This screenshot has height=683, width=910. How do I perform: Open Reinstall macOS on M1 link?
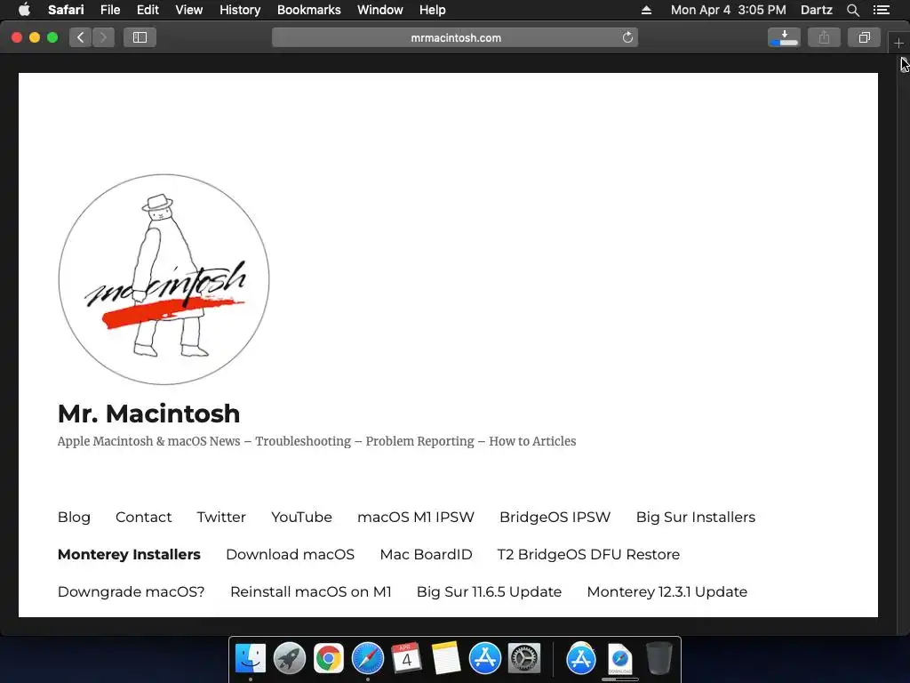click(310, 591)
